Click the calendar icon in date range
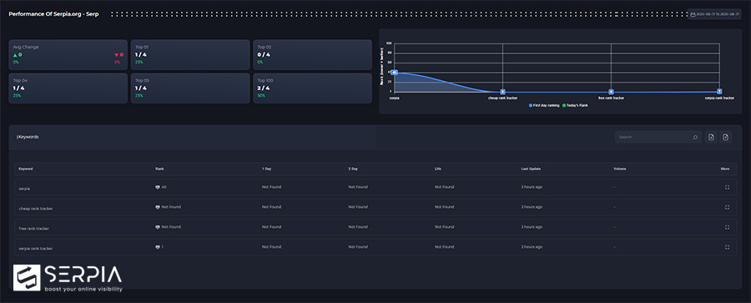 click(693, 14)
